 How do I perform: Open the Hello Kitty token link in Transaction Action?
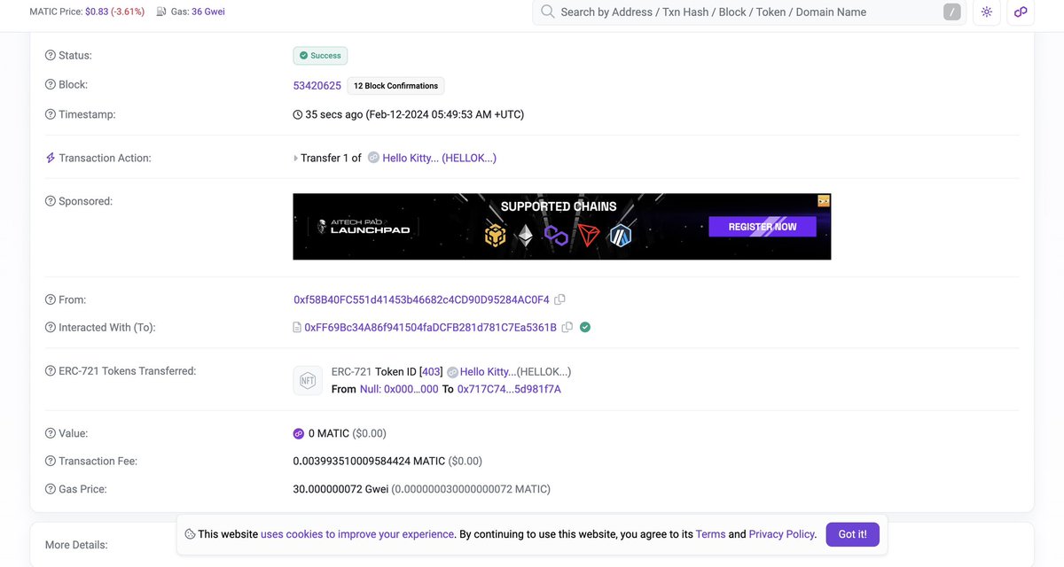click(440, 158)
